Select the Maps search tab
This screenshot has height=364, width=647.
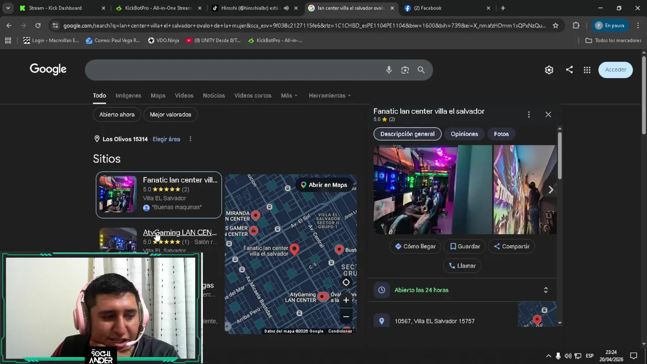[x=158, y=96]
